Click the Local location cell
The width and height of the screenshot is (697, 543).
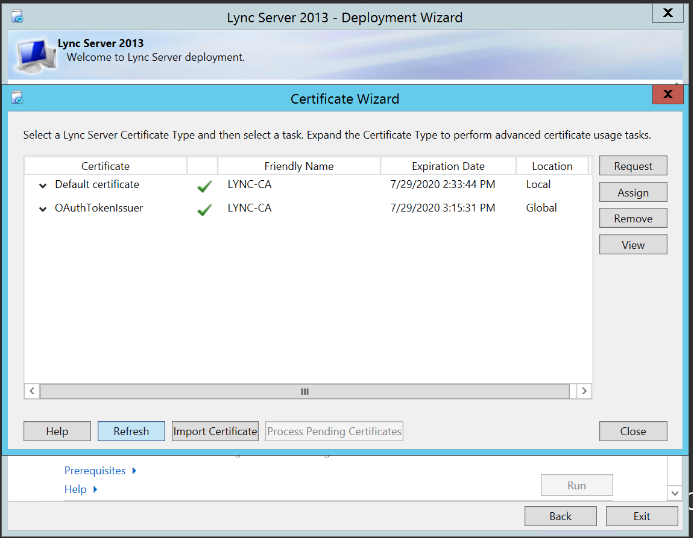[538, 184]
